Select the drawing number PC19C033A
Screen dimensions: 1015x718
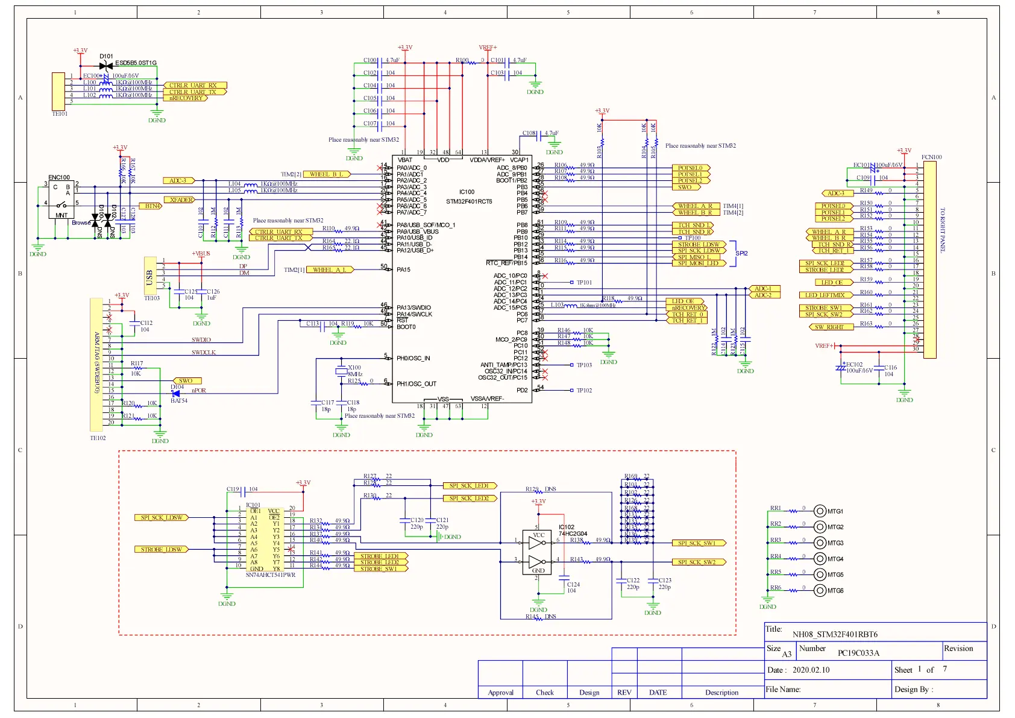pyautogui.click(x=858, y=653)
